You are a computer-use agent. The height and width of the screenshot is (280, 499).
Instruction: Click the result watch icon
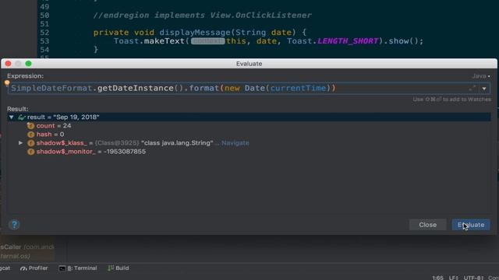click(21, 117)
